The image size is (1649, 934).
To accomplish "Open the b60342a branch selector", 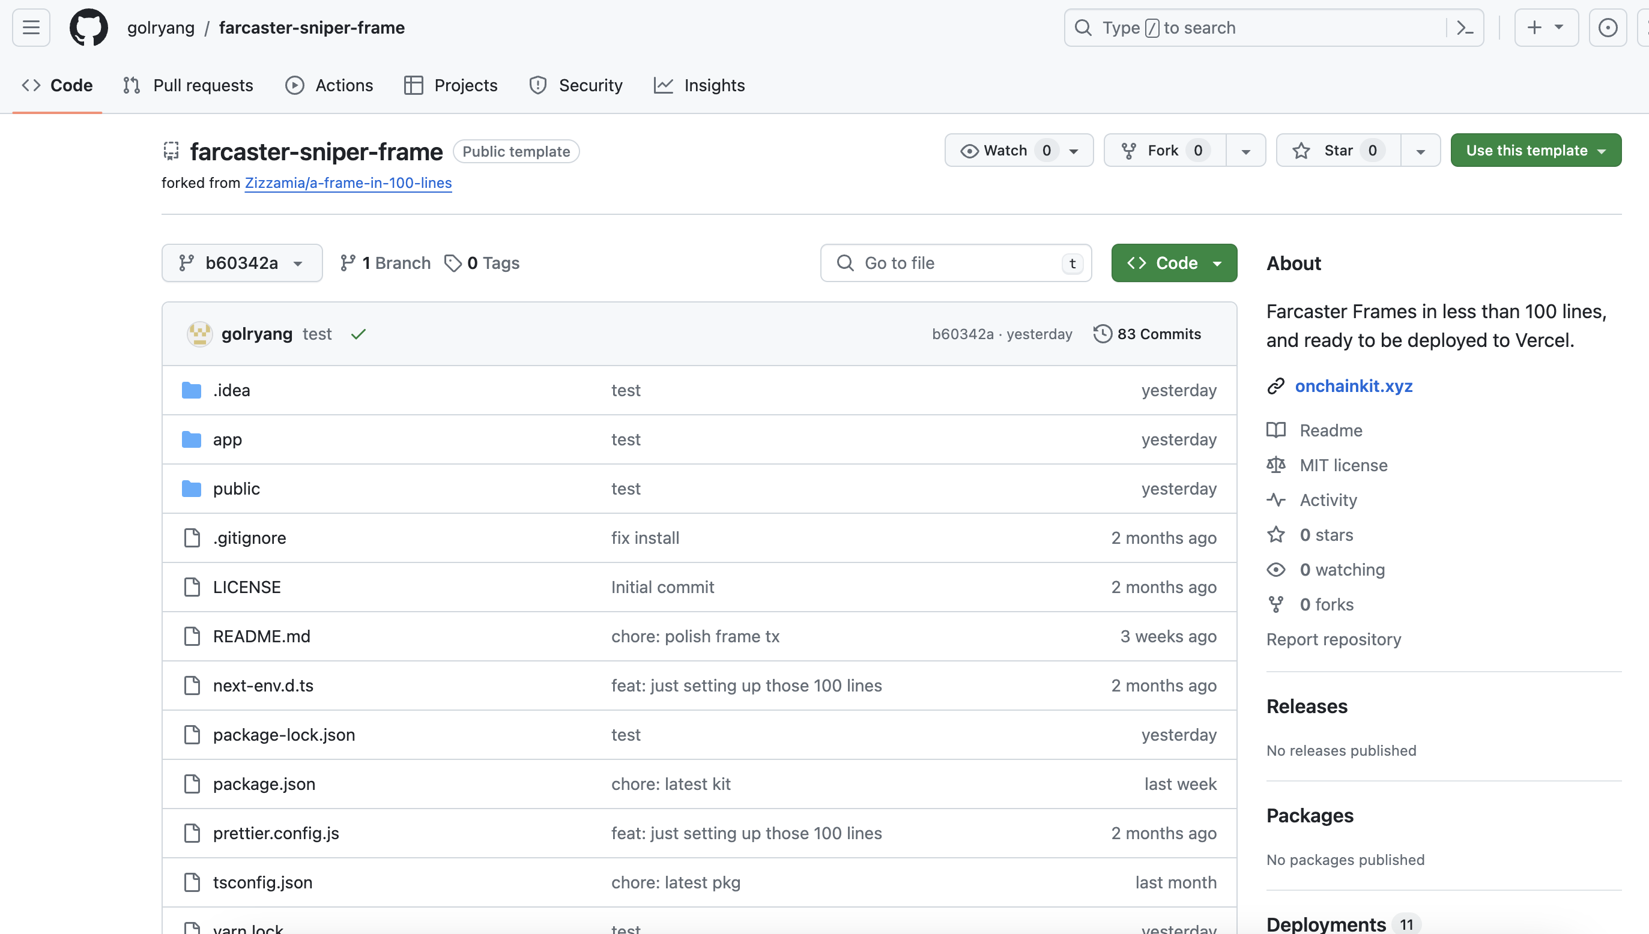I will 242,263.
